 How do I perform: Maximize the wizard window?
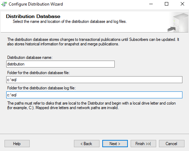coord(167,4)
